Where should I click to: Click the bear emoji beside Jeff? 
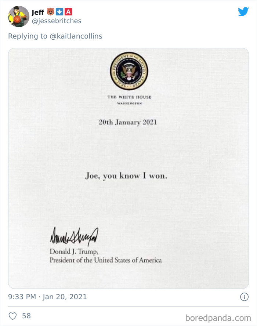point(51,12)
